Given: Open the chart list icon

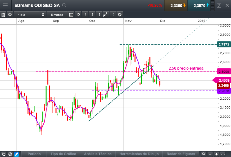Looking at the screenshot, I should 3,15.
